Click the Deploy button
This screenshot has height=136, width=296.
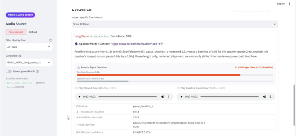(281, 4)
